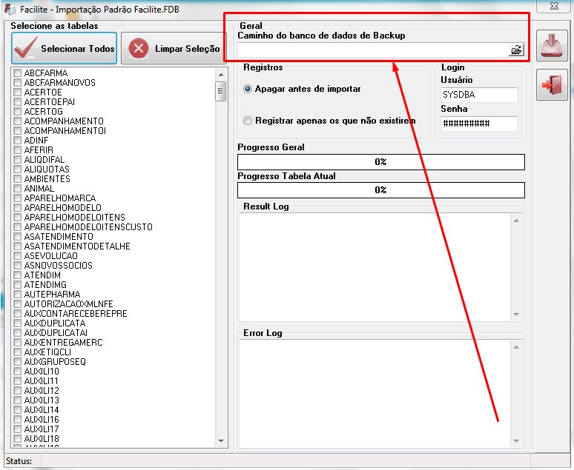Click the red exit door icon button

552,85
